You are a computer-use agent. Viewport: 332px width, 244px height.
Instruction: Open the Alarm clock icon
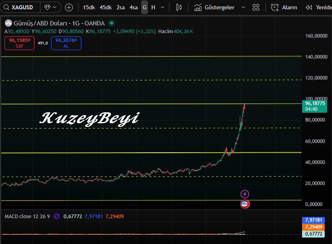(274, 7)
